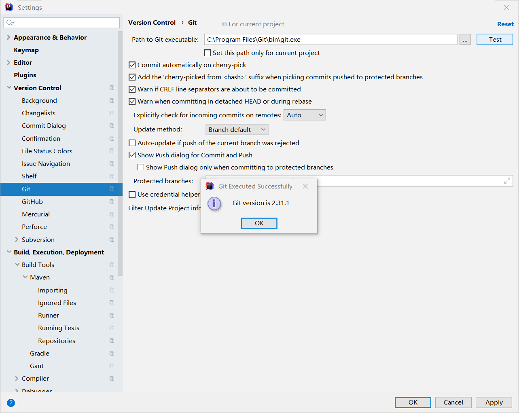This screenshot has height=413, width=519.
Task: Enable 'Show Push dialog only for protected branches'
Action: [141, 167]
